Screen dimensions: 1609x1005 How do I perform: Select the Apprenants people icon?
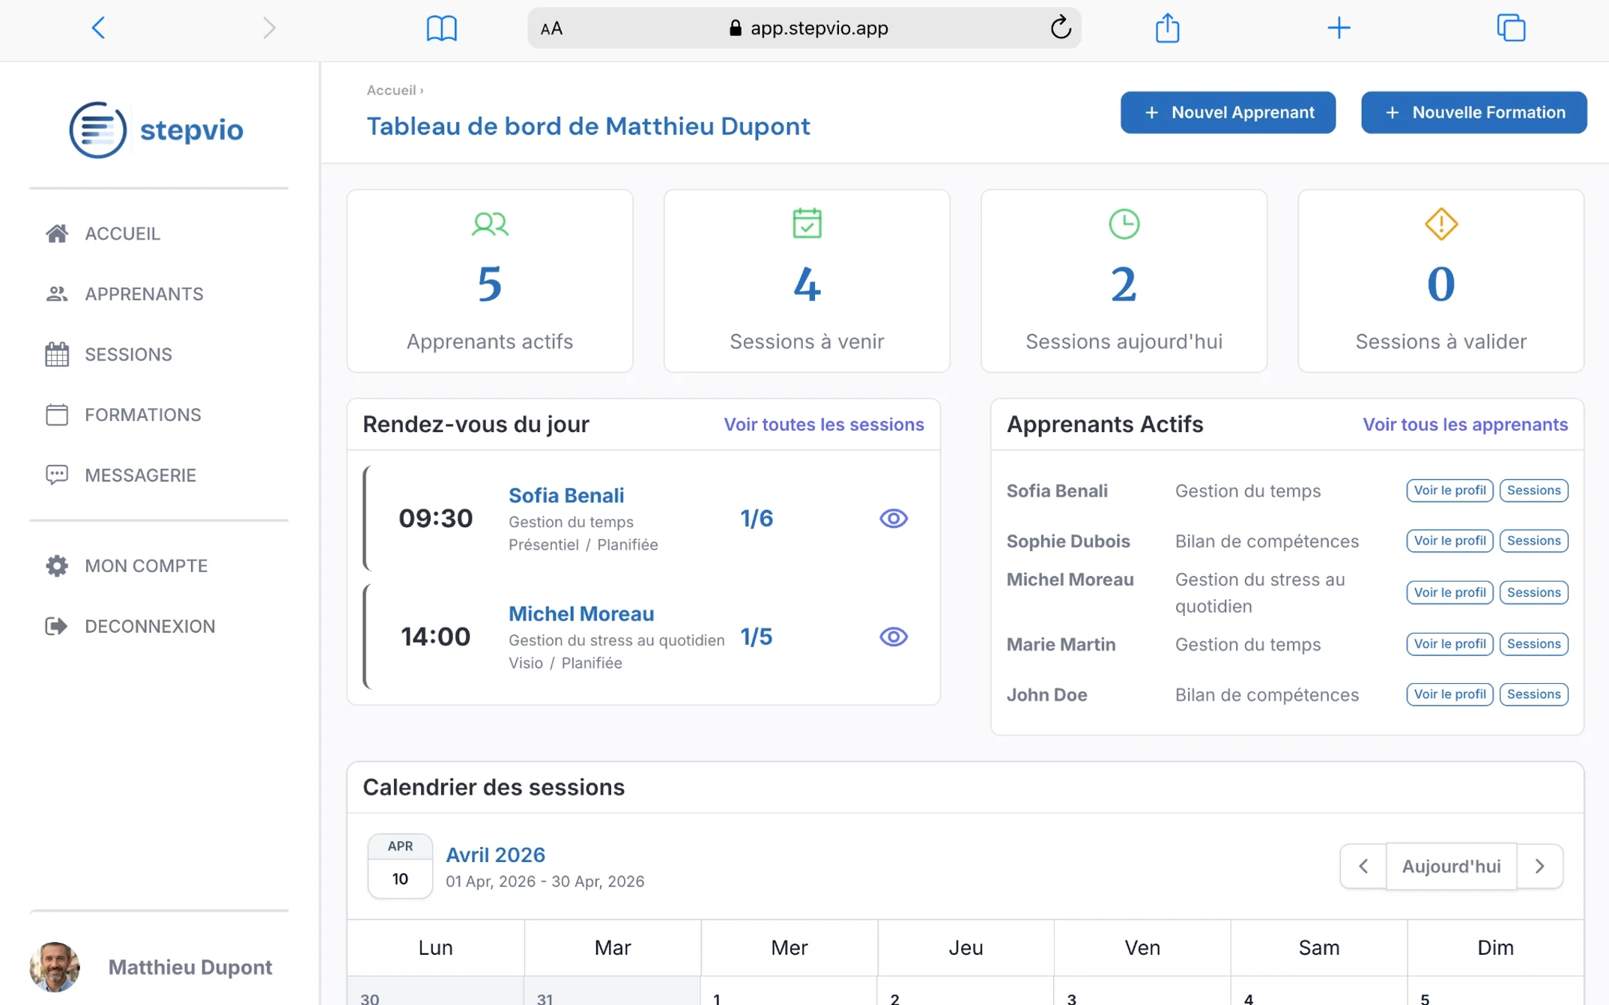(x=58, y=294)
